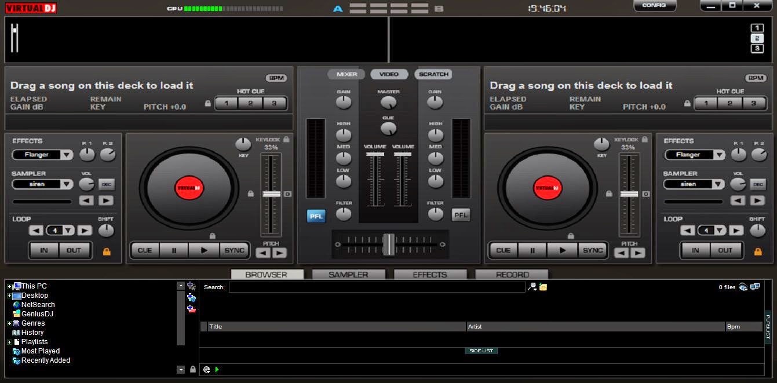This screenshot has width=777, height=383.
Task: Switch to the BROWSER tab
Action: tap(267, 275)
